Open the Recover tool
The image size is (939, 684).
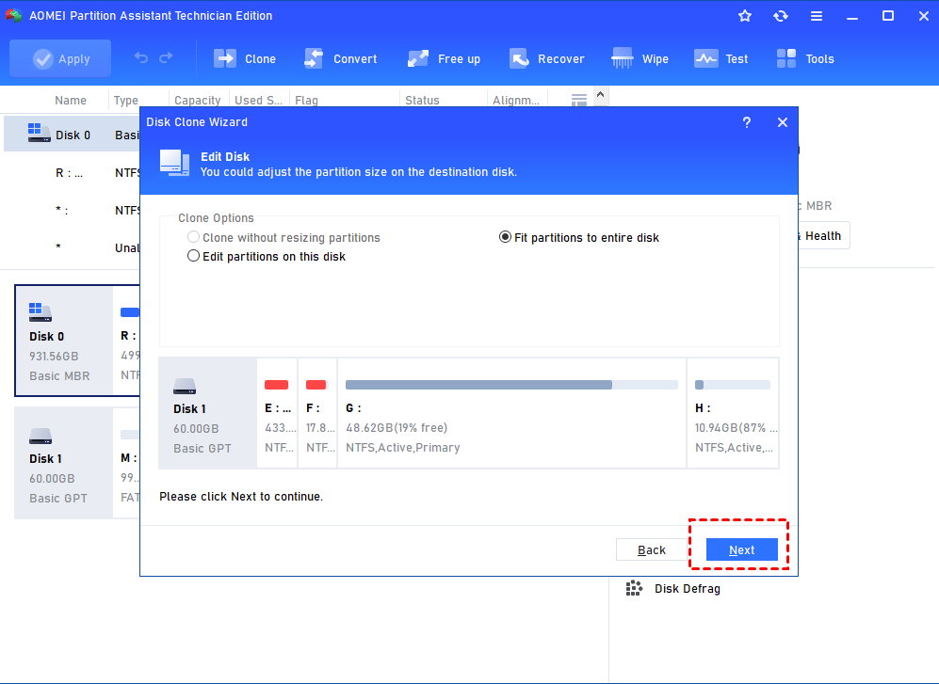coord(547,58)
